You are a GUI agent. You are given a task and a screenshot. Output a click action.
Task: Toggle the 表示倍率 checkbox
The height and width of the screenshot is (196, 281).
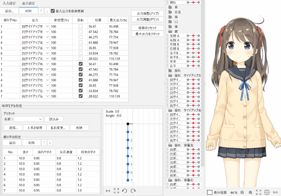click(209, 193)
